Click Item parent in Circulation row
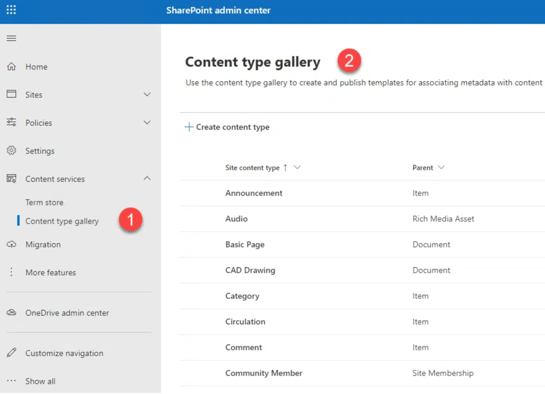545x394 pixels. coord(420,322)
